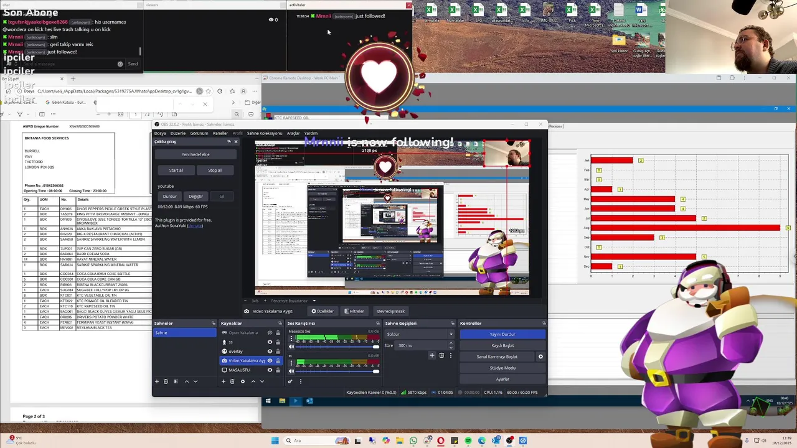Undock the Ses Karıştırıcı panel
The height and width of the screenshot is (448, 797).
(x=377, y=324)
